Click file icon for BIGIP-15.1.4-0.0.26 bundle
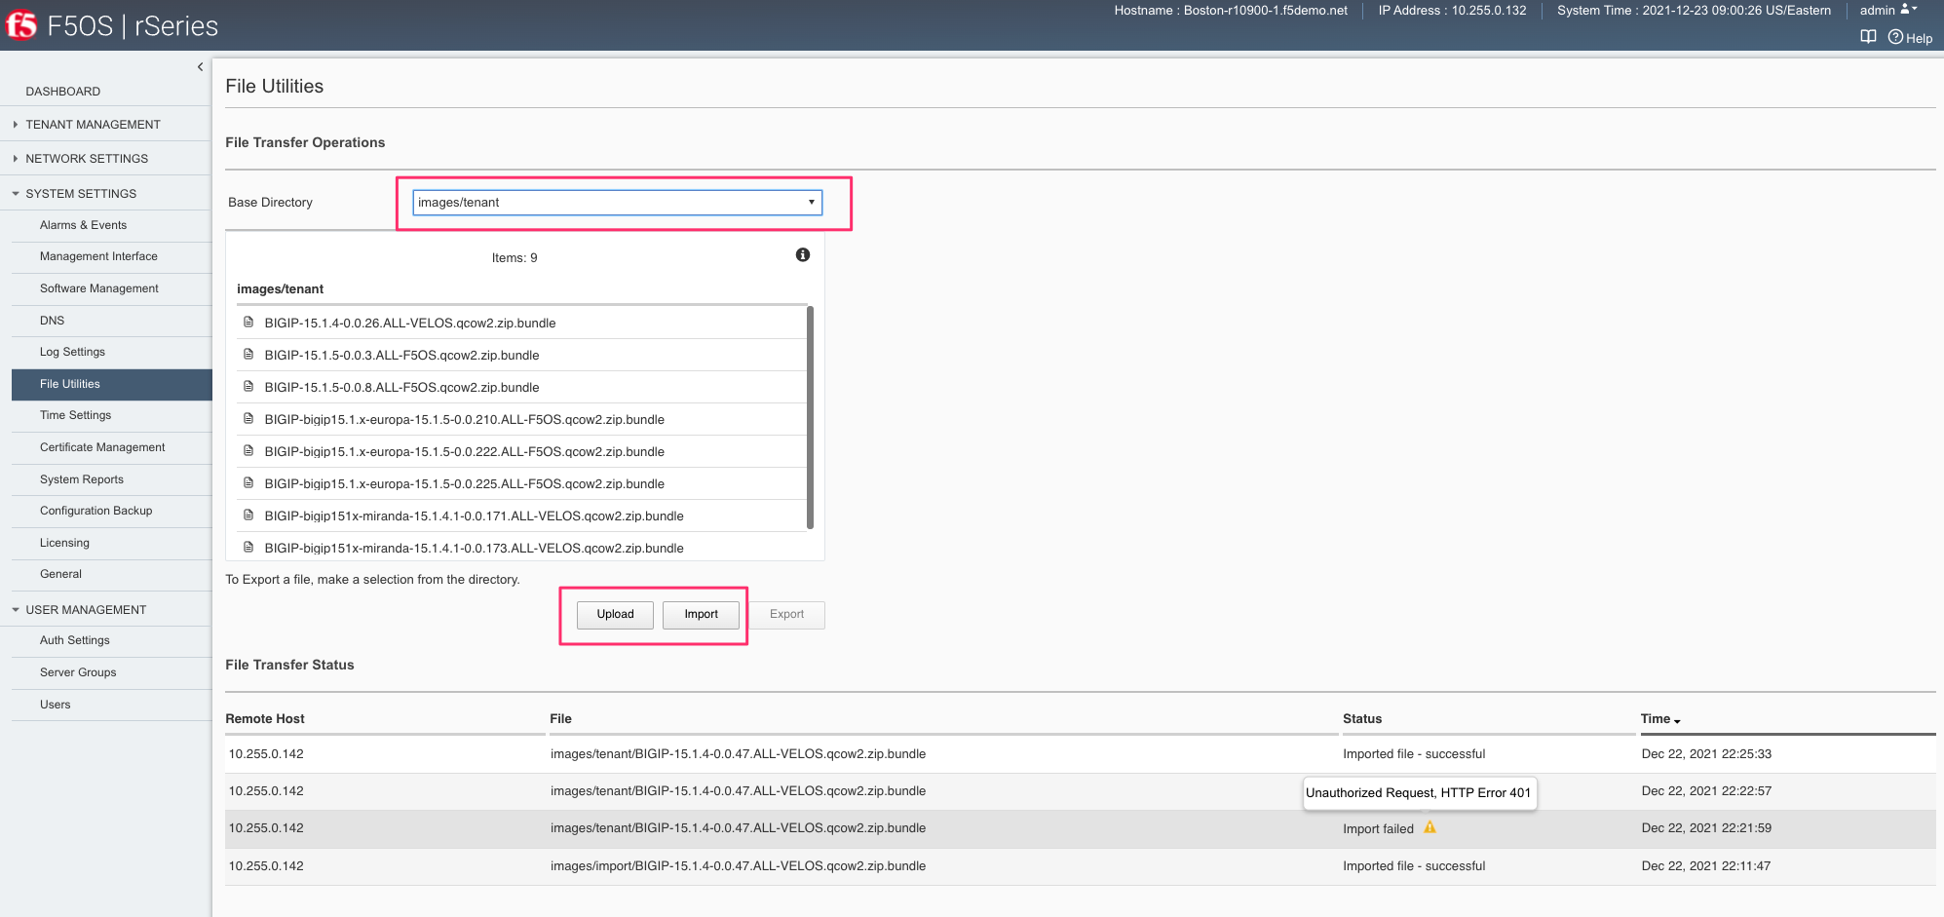 [248, 322]
